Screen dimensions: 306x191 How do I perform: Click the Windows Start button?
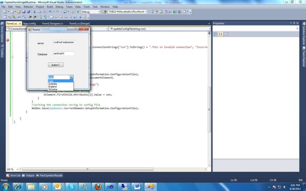point(5,187)
